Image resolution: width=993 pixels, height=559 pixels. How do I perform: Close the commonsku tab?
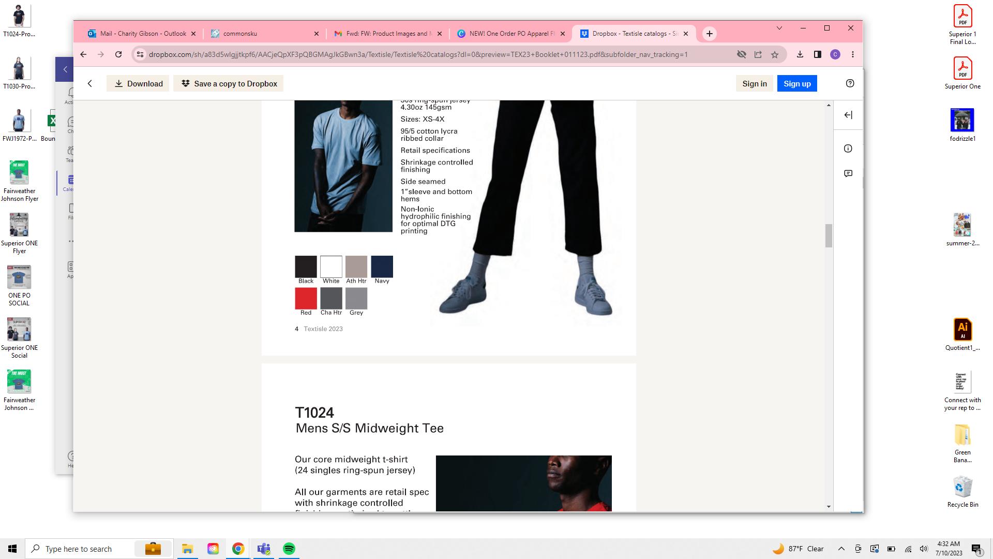point(317,34)
